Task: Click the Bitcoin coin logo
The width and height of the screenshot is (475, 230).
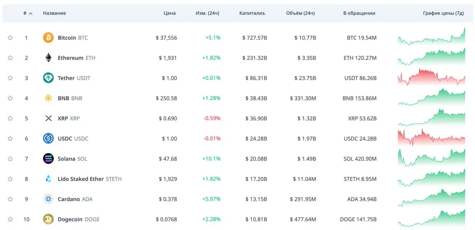Action: tap(48, 38)
